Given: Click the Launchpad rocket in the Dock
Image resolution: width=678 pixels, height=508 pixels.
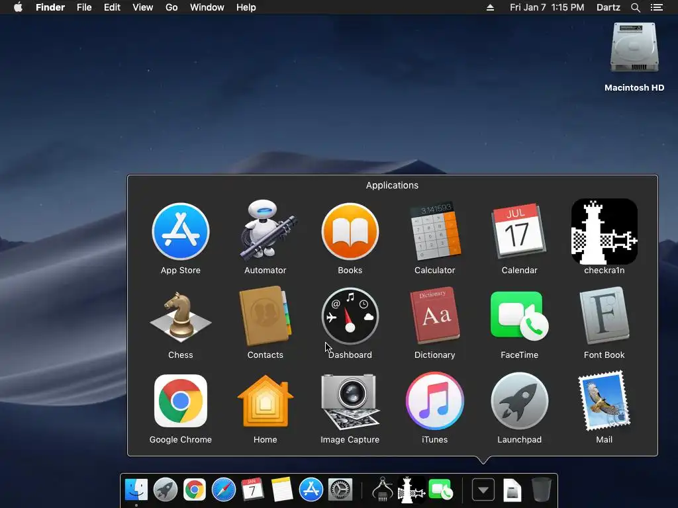Looking at the screenshot, I should pyautogui.click(x=165, y=490).
